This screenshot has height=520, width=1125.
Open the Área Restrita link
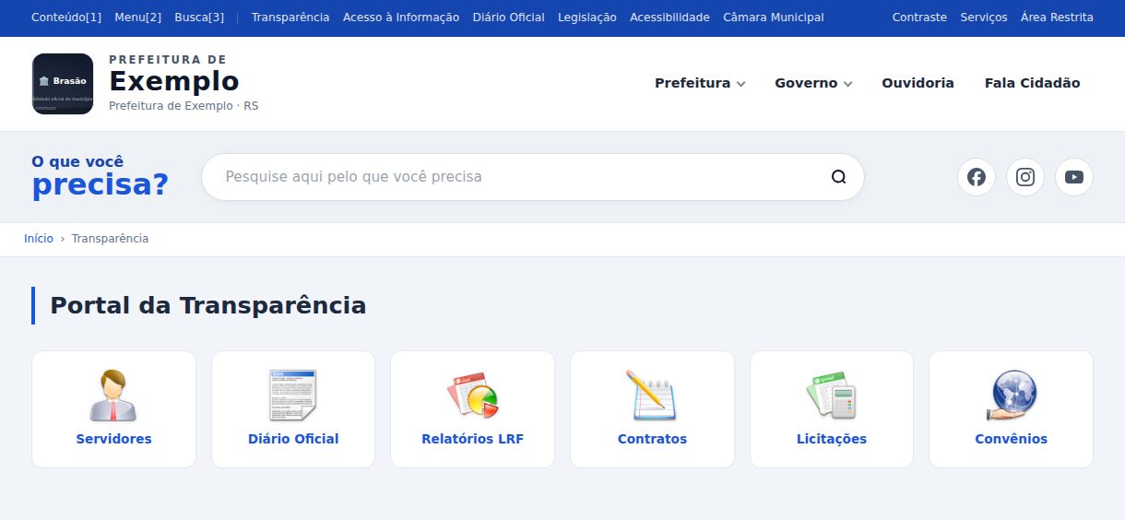click(1057, 18)
